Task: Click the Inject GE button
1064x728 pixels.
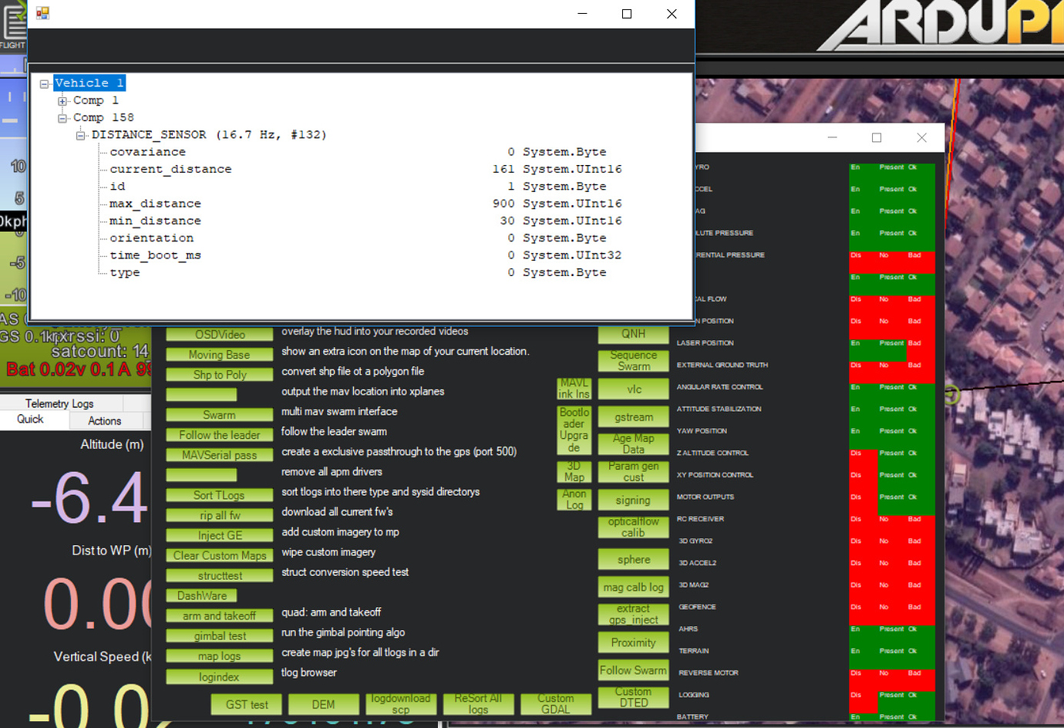Action: (219, 535)
